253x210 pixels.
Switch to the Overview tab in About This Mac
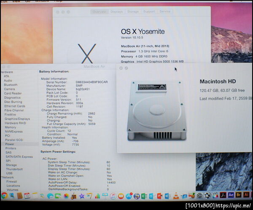click(100, 12)
